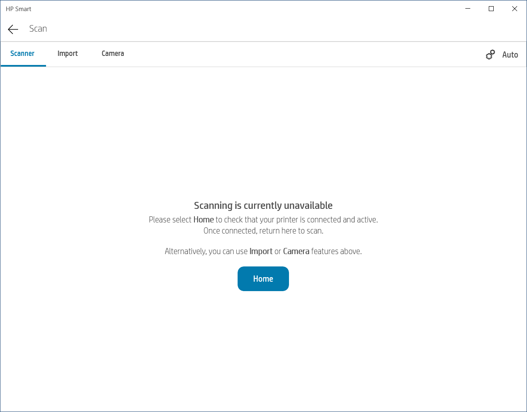Navigate back with the left arrow icon

(x=13, y=29)
